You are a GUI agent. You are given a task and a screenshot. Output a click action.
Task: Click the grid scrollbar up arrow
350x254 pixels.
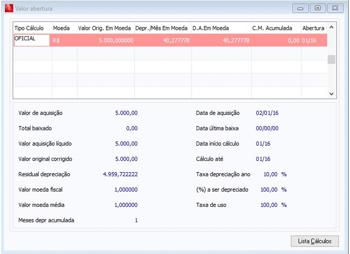[331, 27]
